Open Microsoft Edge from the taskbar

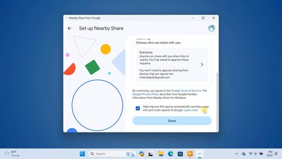tap(171, 154)
